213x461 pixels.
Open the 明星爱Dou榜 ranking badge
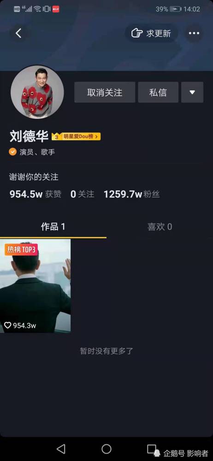pyautogui.click(x=76, y=136)
